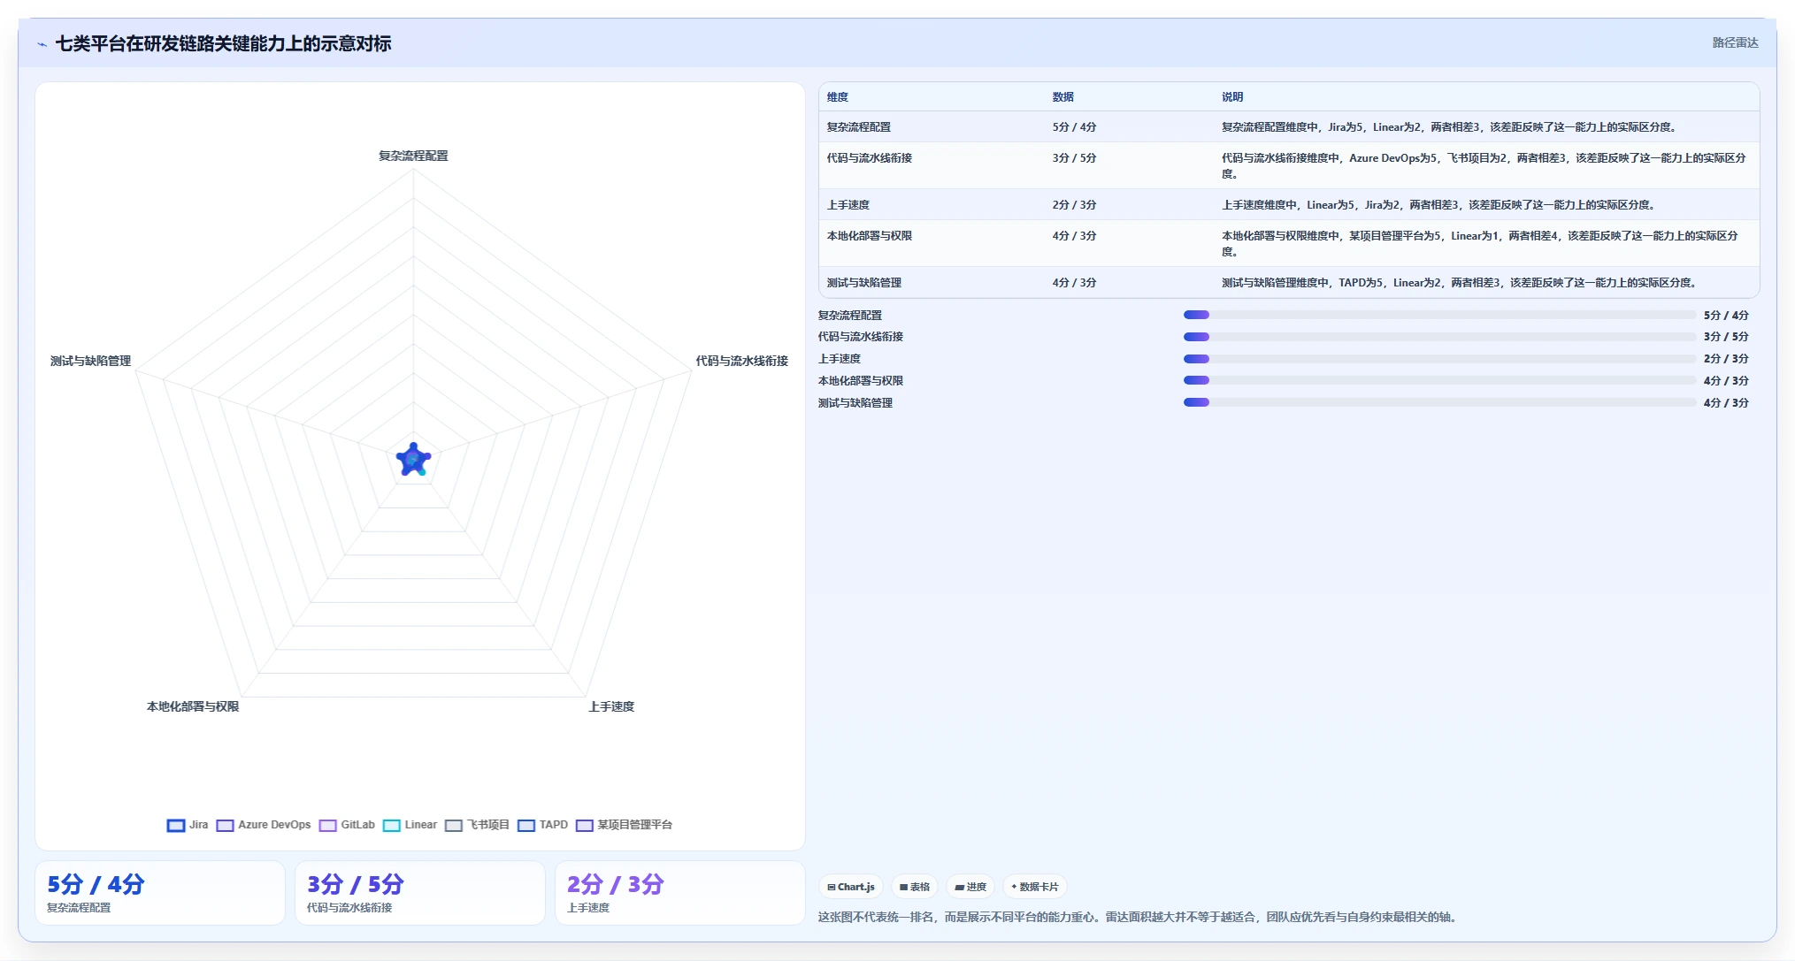Open the 5分 / 4分 复杂流程配置 data card
Screen dimensions: 1795x961
(160, 893)
